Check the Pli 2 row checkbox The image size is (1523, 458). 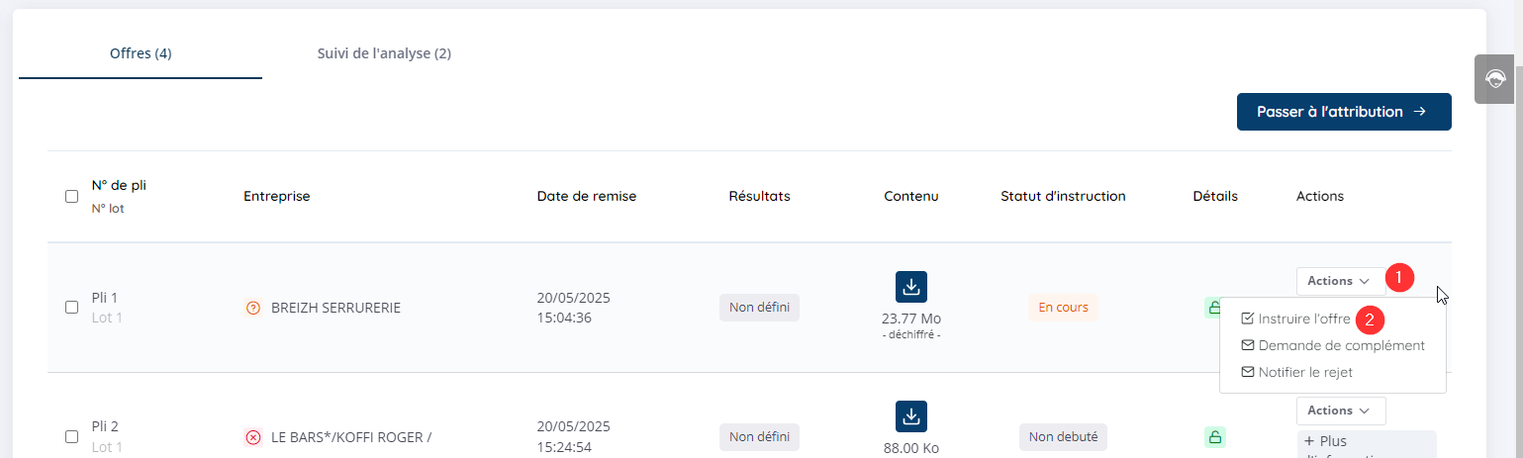pos(71,436)
